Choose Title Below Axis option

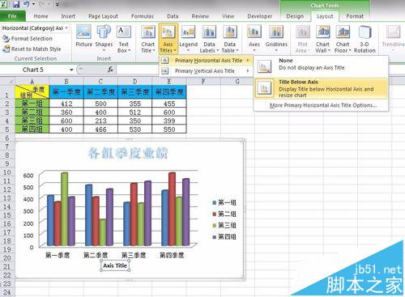point(321,88)
